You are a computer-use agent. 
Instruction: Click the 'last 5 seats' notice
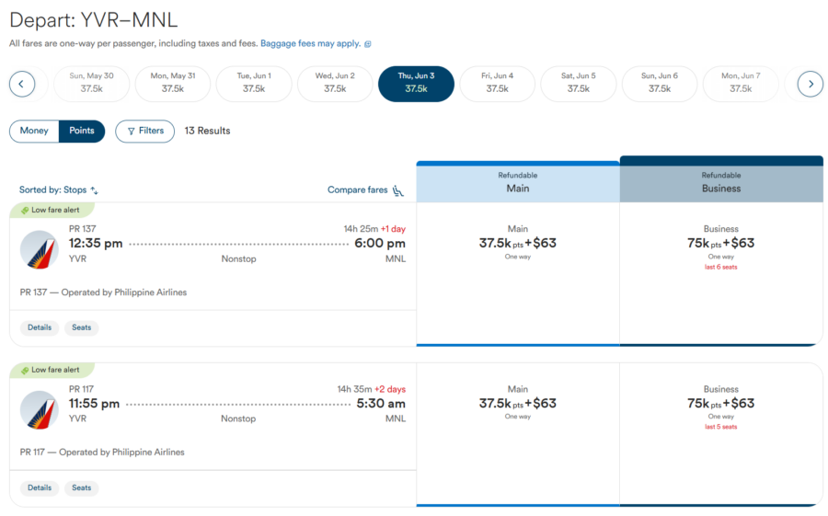click(720, 428)
